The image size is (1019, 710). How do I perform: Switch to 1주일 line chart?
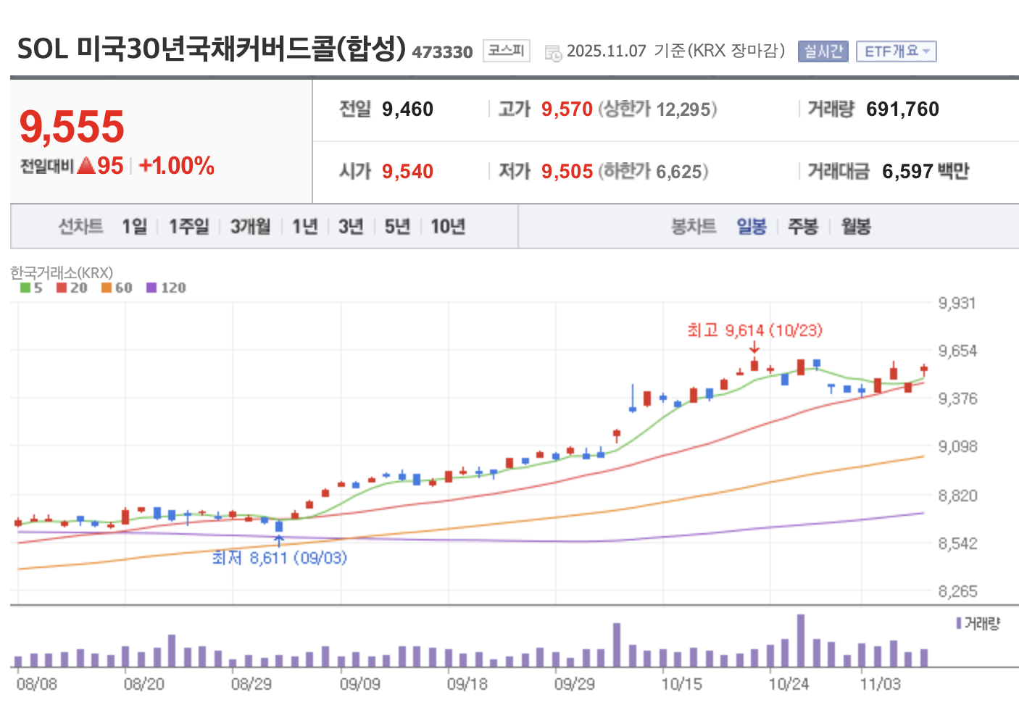click(x=188, y=227)
